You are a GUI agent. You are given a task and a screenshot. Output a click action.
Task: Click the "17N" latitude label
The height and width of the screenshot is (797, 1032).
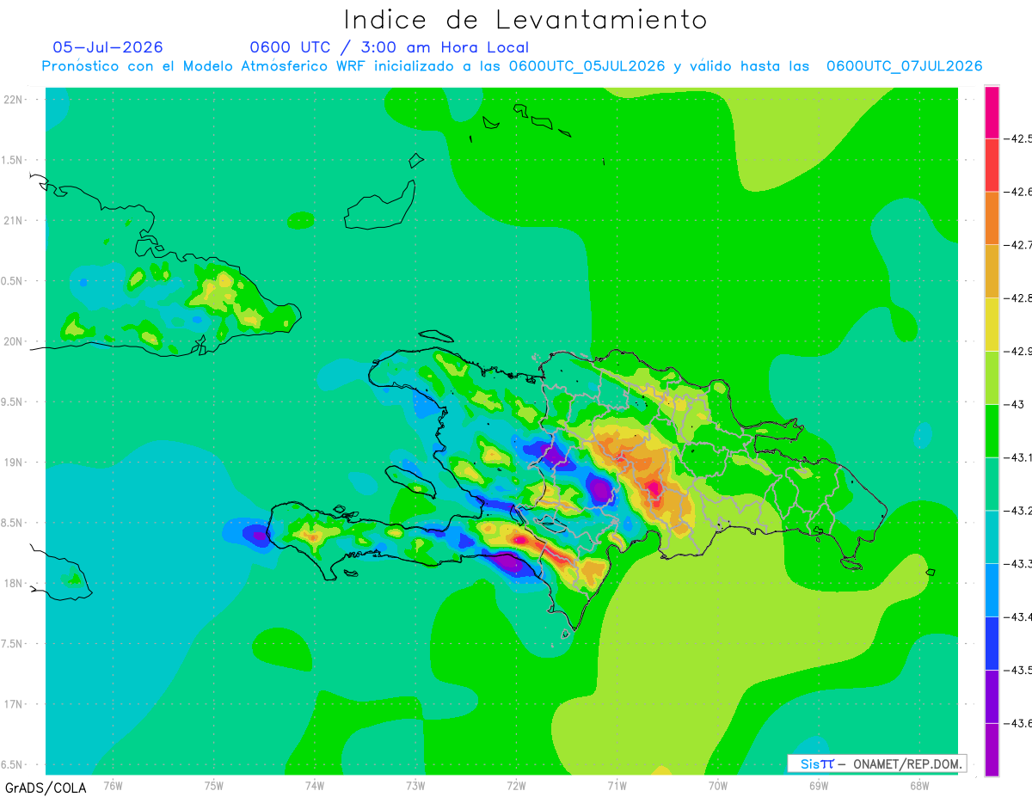(x=13, y=704)
